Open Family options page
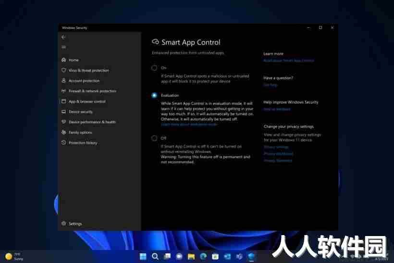Viewport: 394px width, 263px height. pyautogui.click(x=77, y=132)
